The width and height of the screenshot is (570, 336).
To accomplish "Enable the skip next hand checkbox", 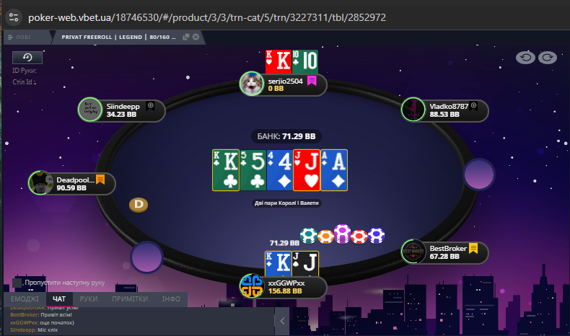I will (17, 283).
